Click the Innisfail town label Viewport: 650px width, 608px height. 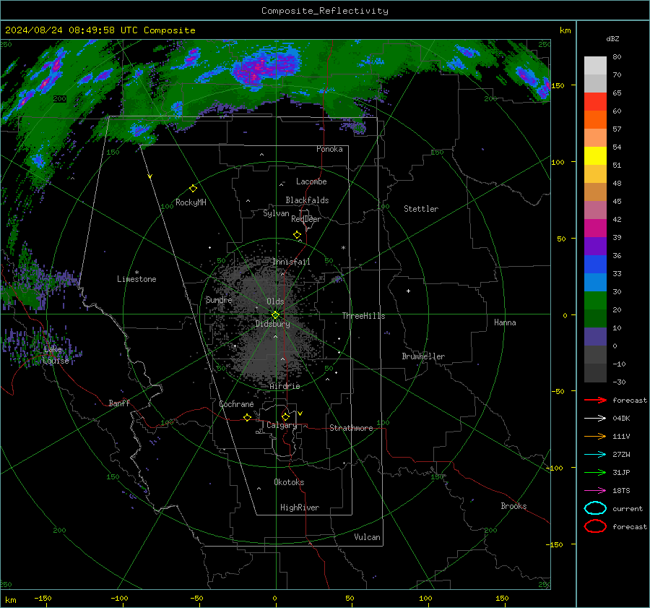291,262
